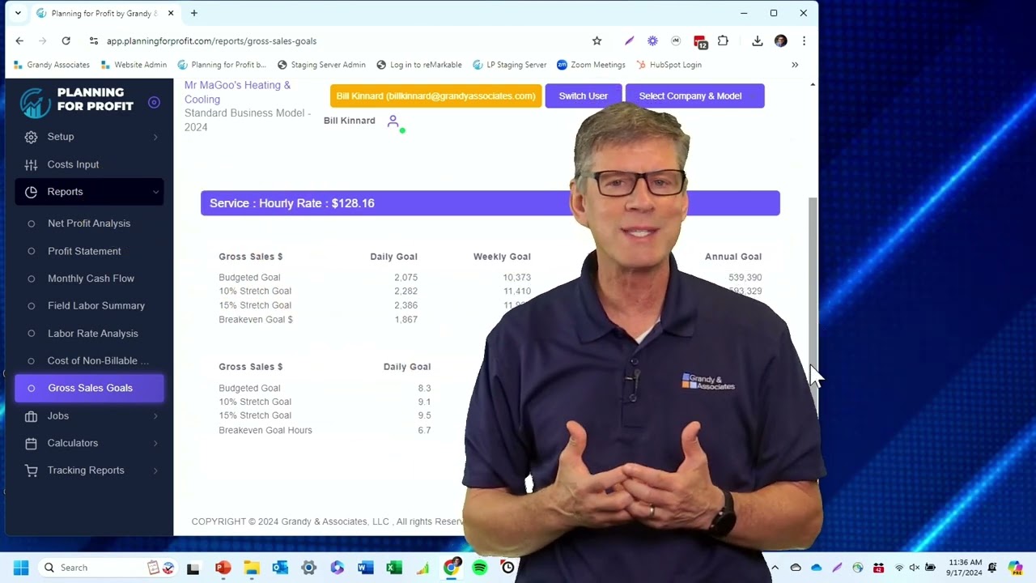Image resolution: width=1036 pixels, height=583 pixels.
Task: Bookmark this page with the star icon
Action: (x=597, y=40)
